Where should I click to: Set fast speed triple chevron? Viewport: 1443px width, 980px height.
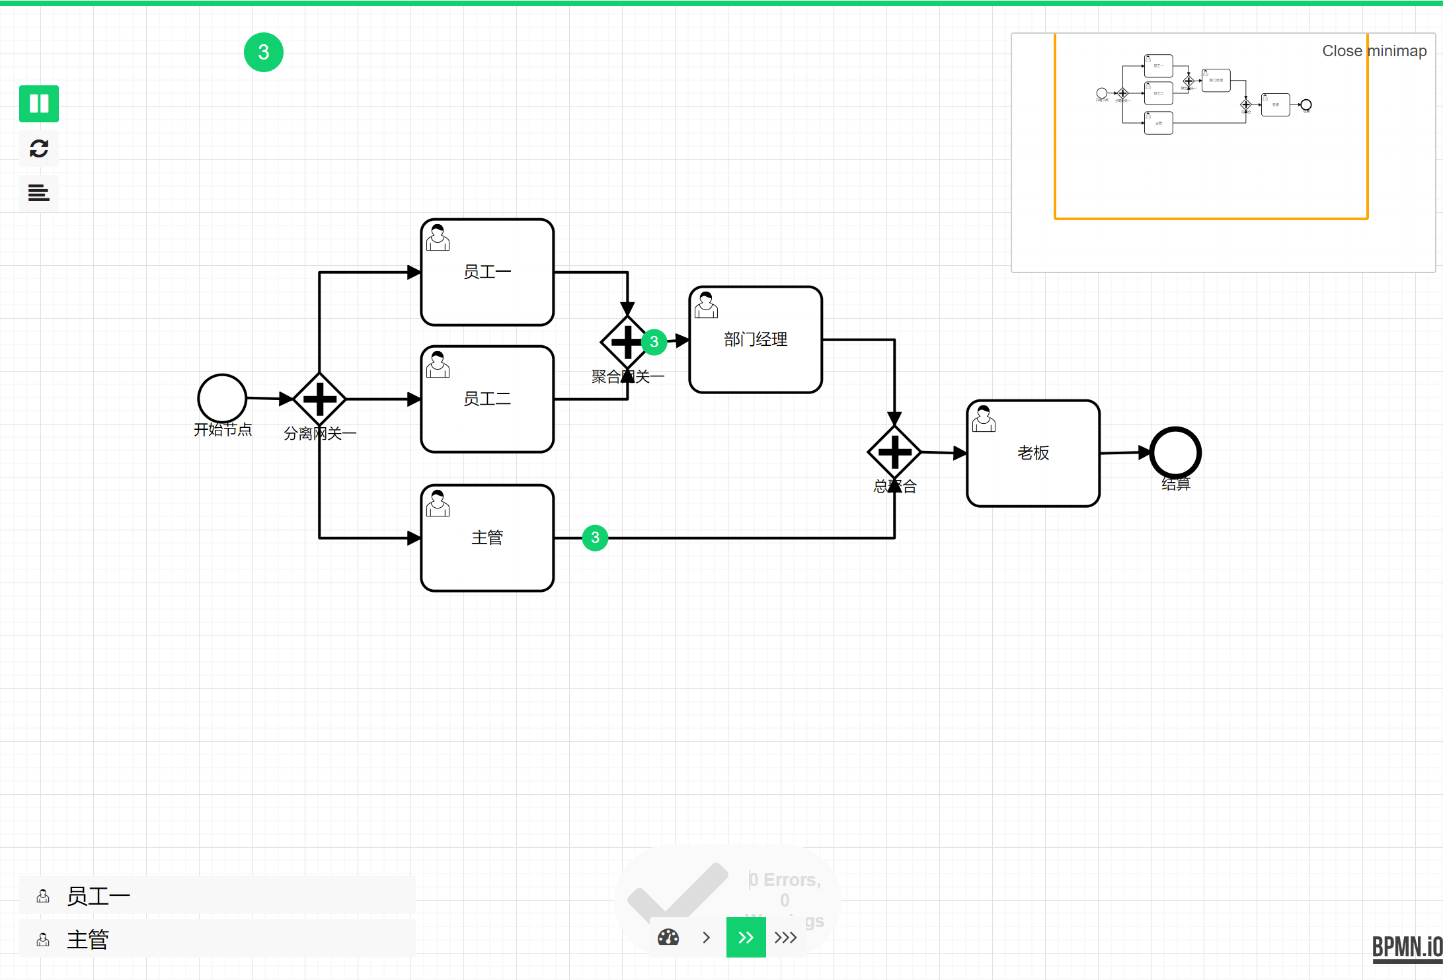pos(785,937)
